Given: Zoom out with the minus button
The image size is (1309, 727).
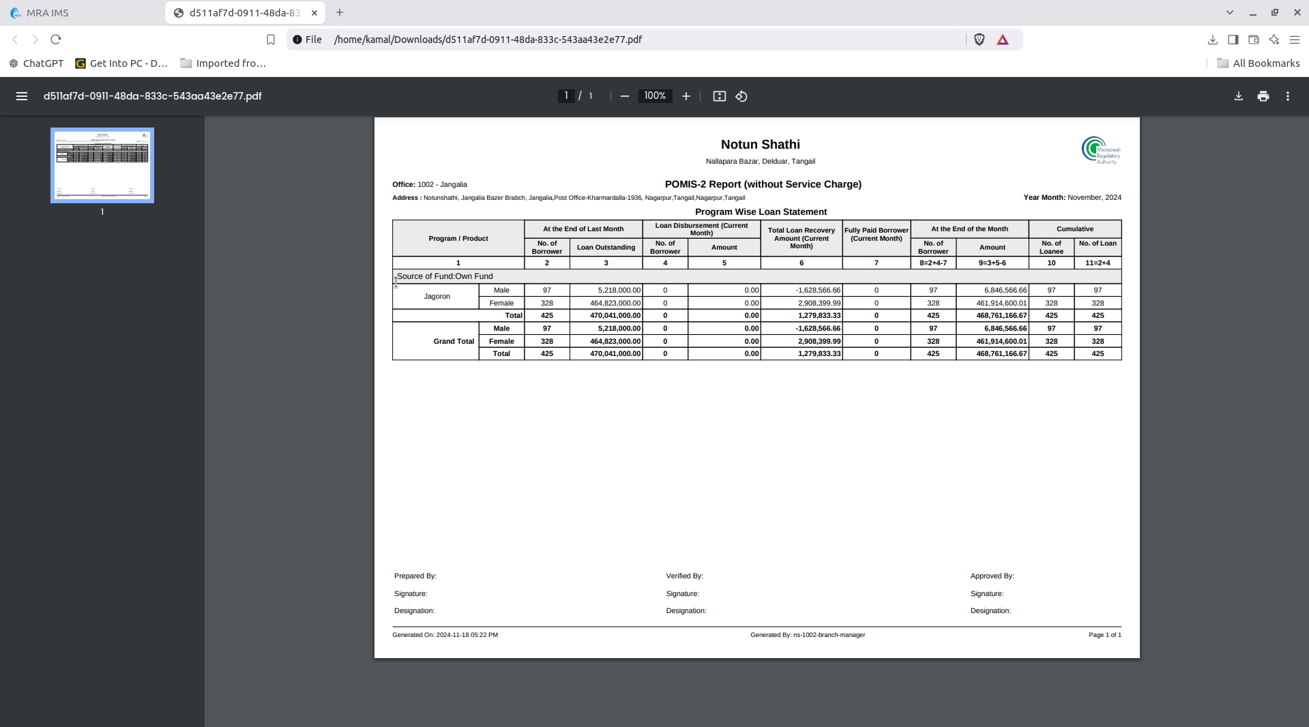Looking at the screenshot, I should coord(624,96).
